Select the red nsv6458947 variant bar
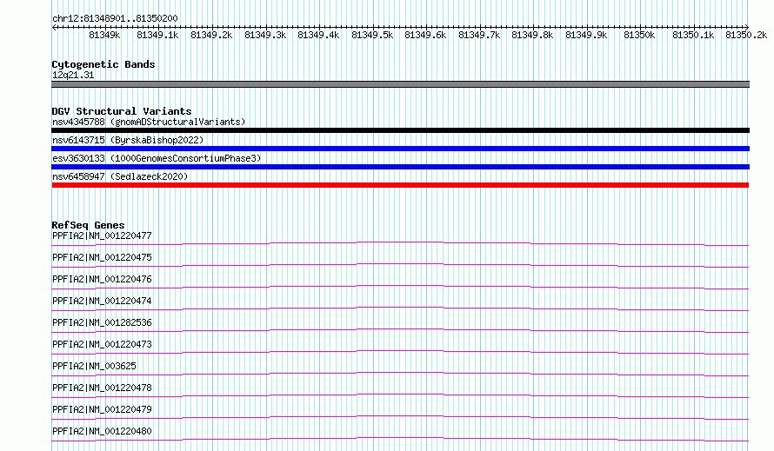The image size is (774, 451). (400, 185)
